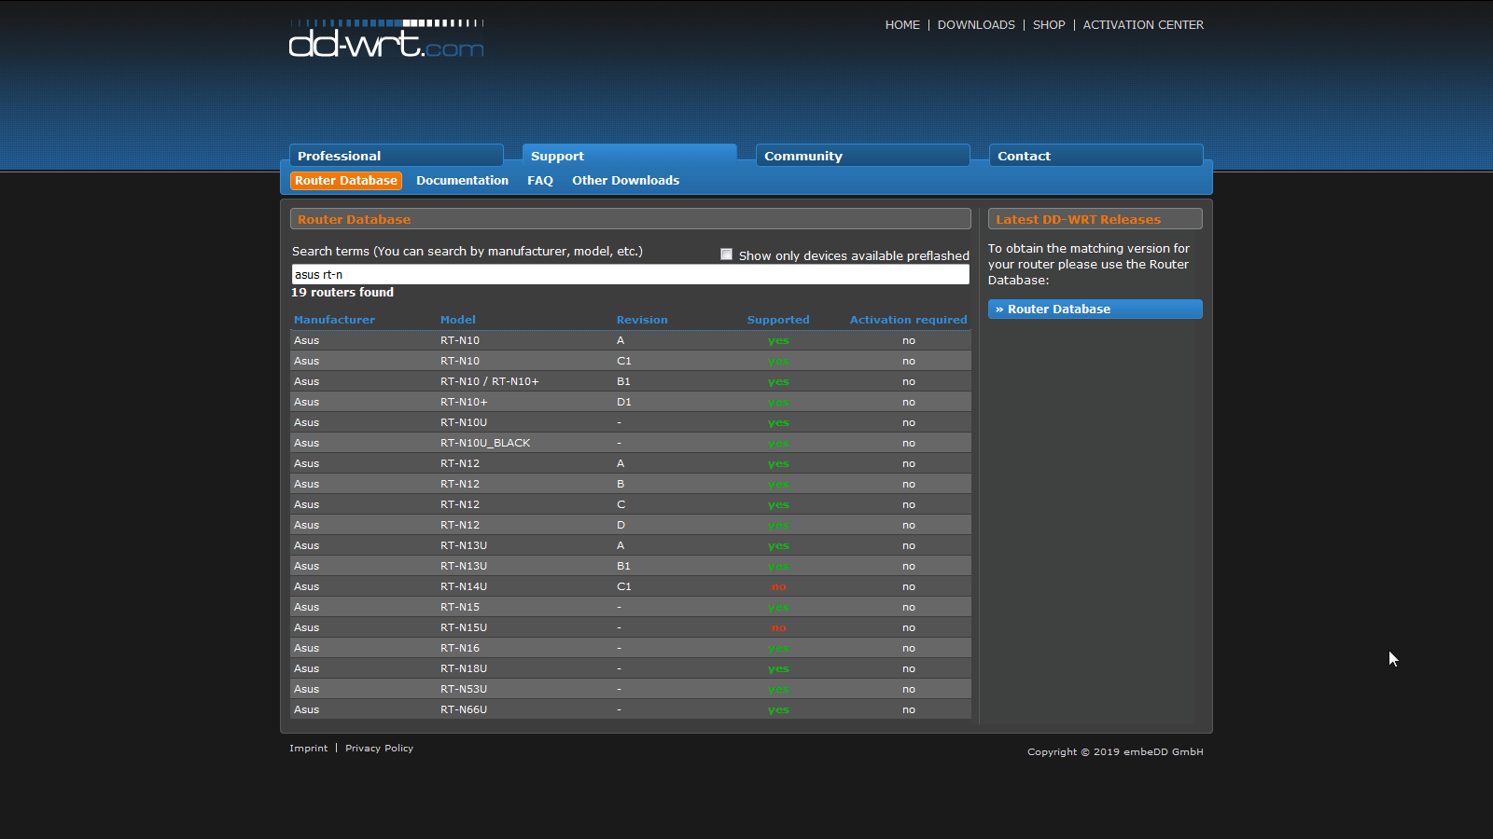Focus the router search terms field
Screen dimensions: 1493x839
pos(630,274)
